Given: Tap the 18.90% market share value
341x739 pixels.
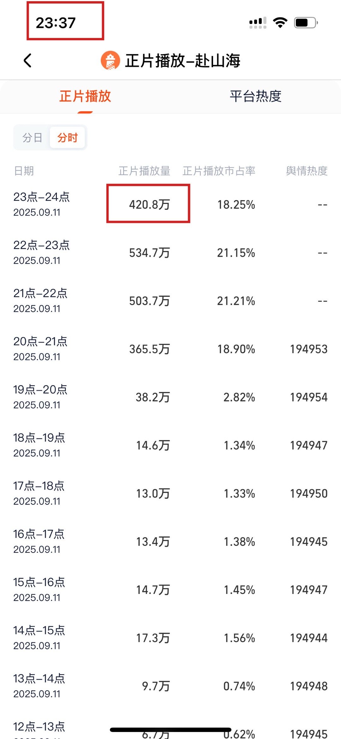Looking at the screenshot, I should pos(236,349).
